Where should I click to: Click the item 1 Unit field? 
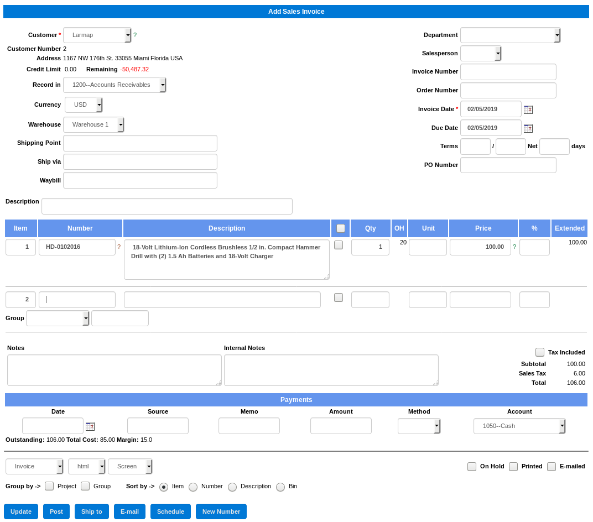point(428,247)
